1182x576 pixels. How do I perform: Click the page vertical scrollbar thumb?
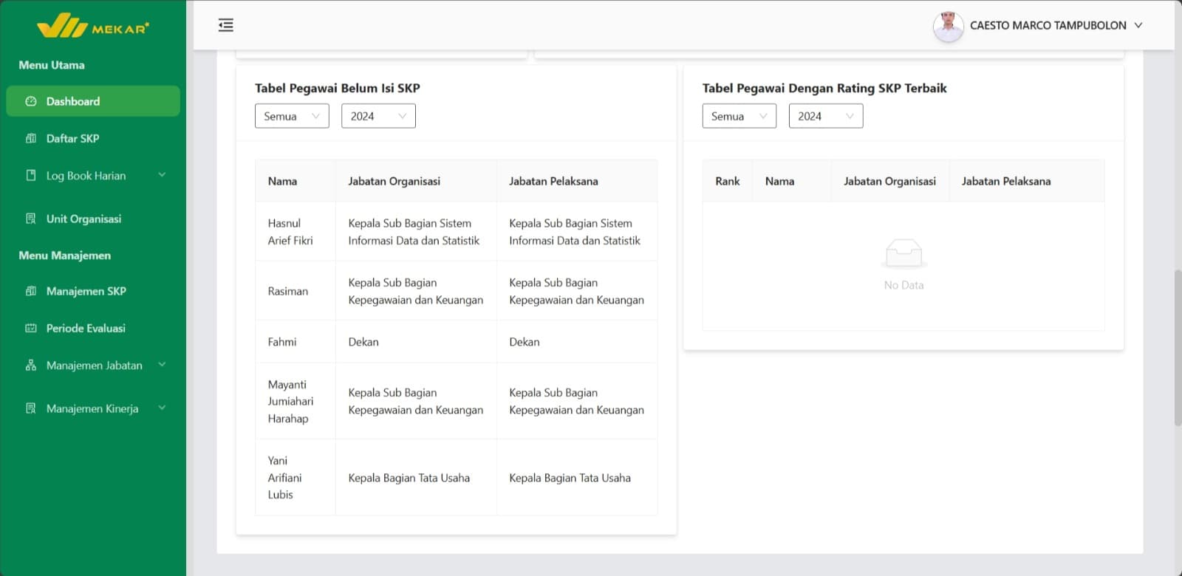click(1178, 347)
